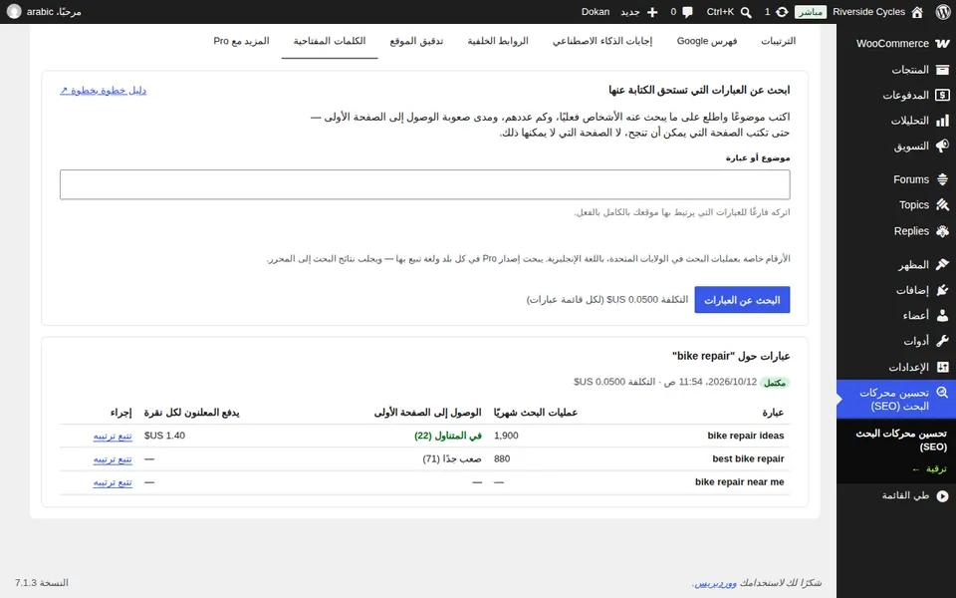Open the ووردبريس footer link

[x=716, y=583]
